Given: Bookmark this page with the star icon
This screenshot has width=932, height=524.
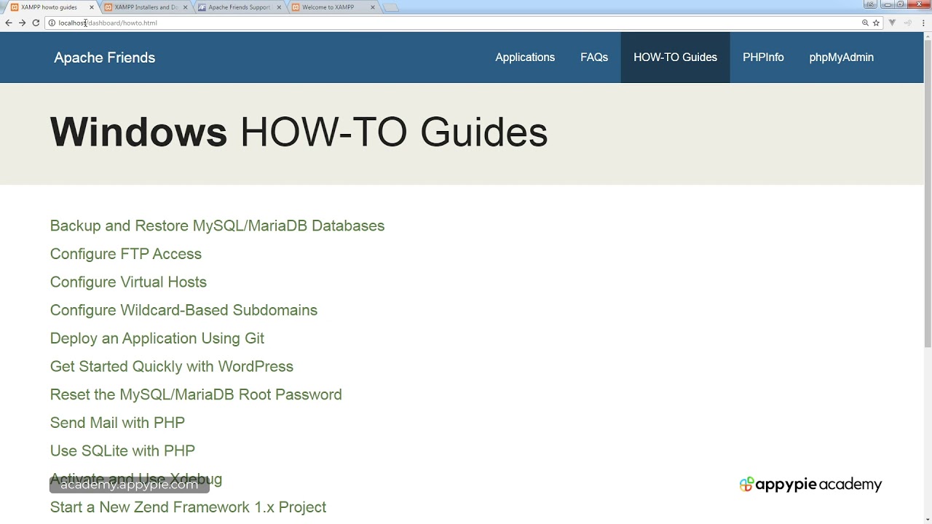Looking at the screenshot, I should [x=876, y=23].
